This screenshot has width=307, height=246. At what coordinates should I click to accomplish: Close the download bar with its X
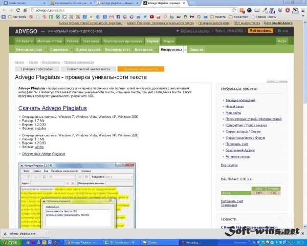(303, 234)
